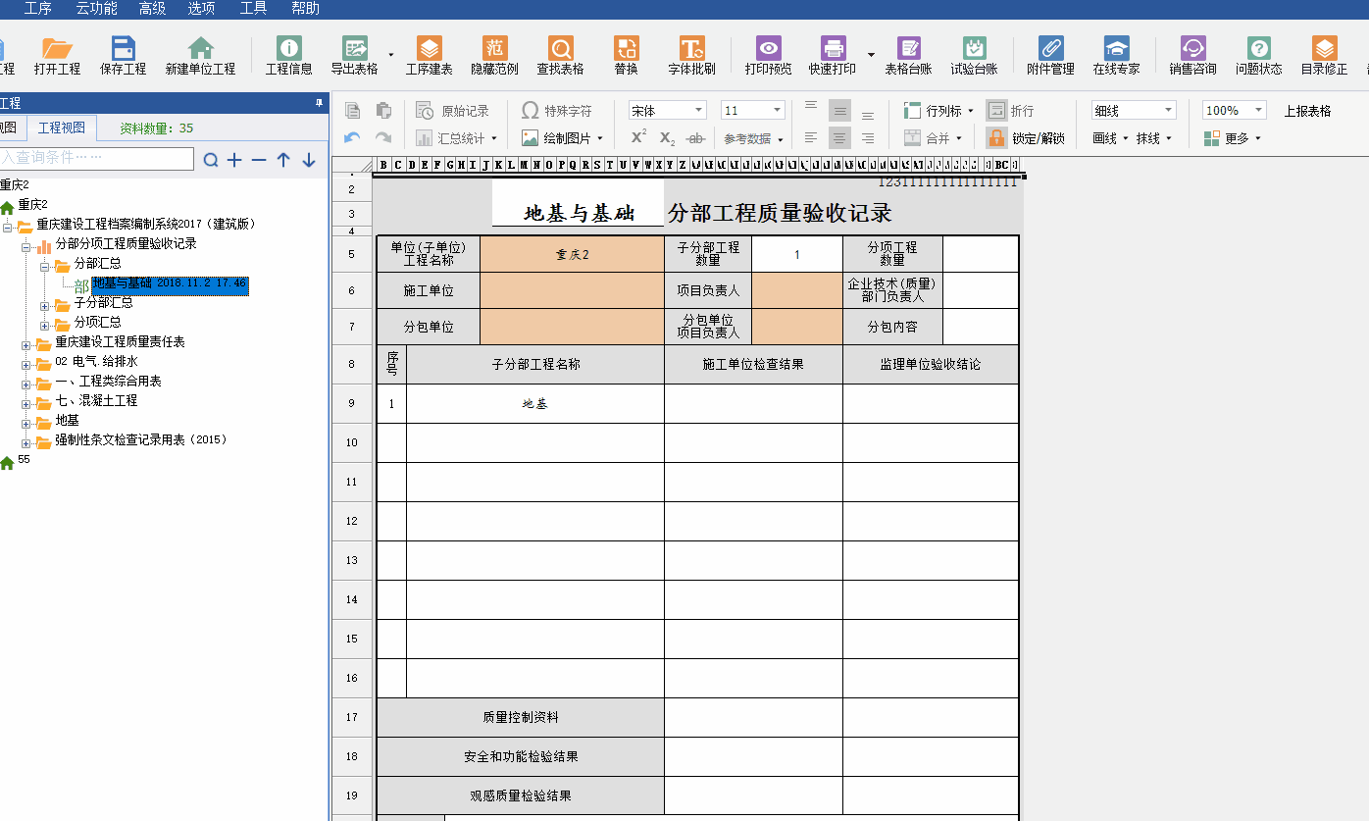
Task: Open 工程信息 project info
Action: point(288,56)
